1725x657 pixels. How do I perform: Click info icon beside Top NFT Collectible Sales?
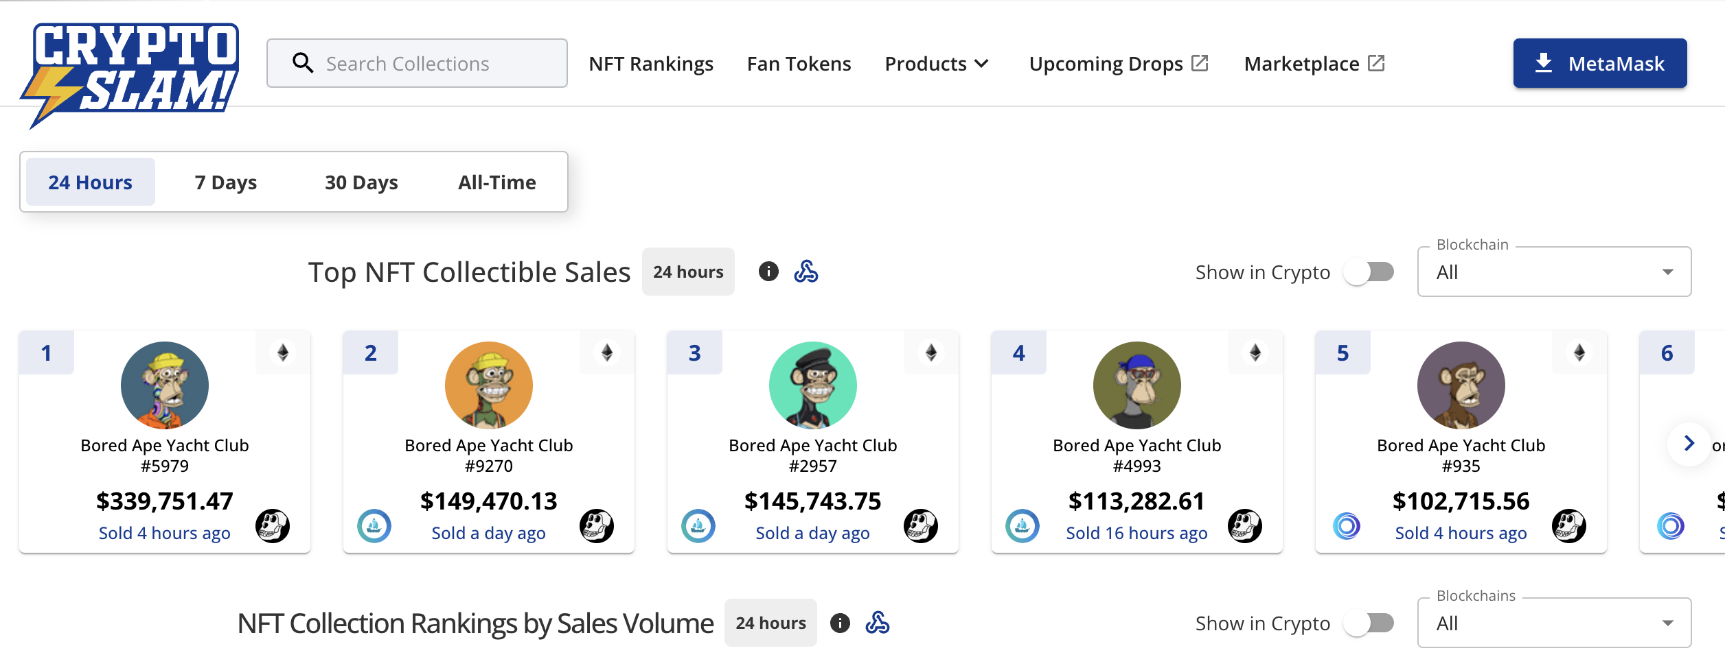pos(768,272)
